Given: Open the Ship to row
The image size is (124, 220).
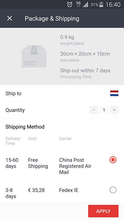Looking at the screenshot, I should (62, 93).
